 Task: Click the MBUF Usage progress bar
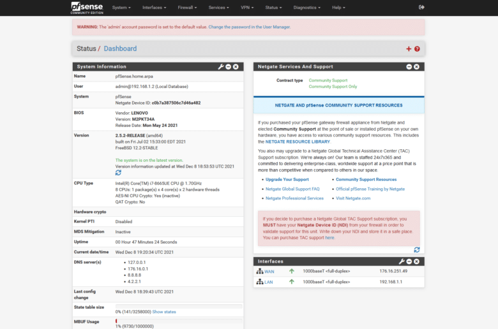tap(179, 321)
